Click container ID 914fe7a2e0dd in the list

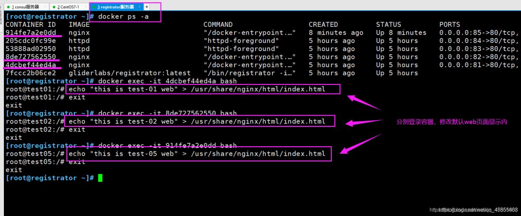30,33
